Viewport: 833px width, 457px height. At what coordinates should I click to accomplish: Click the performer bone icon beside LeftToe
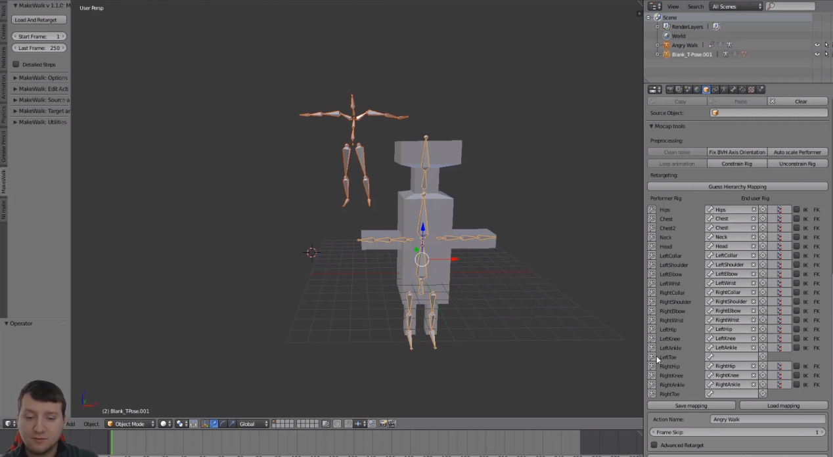(652, 357)
